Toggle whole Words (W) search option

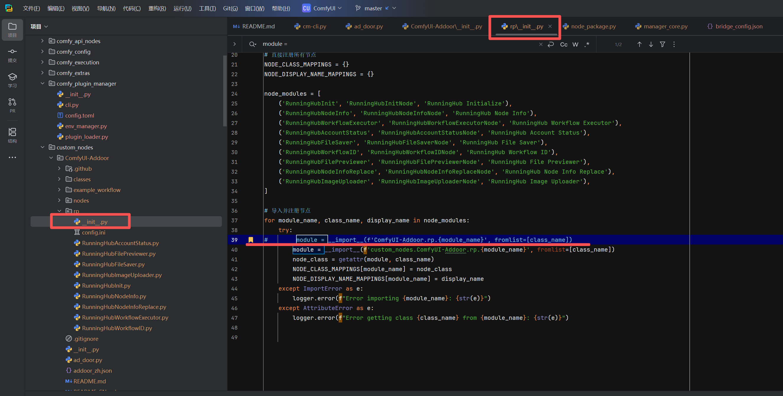[x=575, y=44]
